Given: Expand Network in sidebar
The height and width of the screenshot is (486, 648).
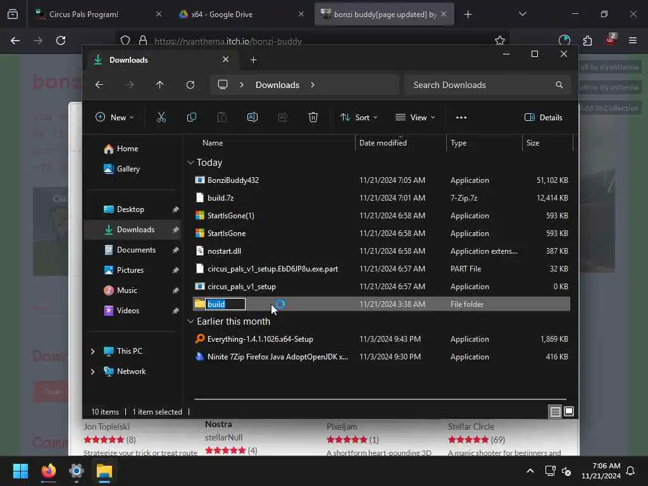Looking at the screenshot, I should pos(92,371).
